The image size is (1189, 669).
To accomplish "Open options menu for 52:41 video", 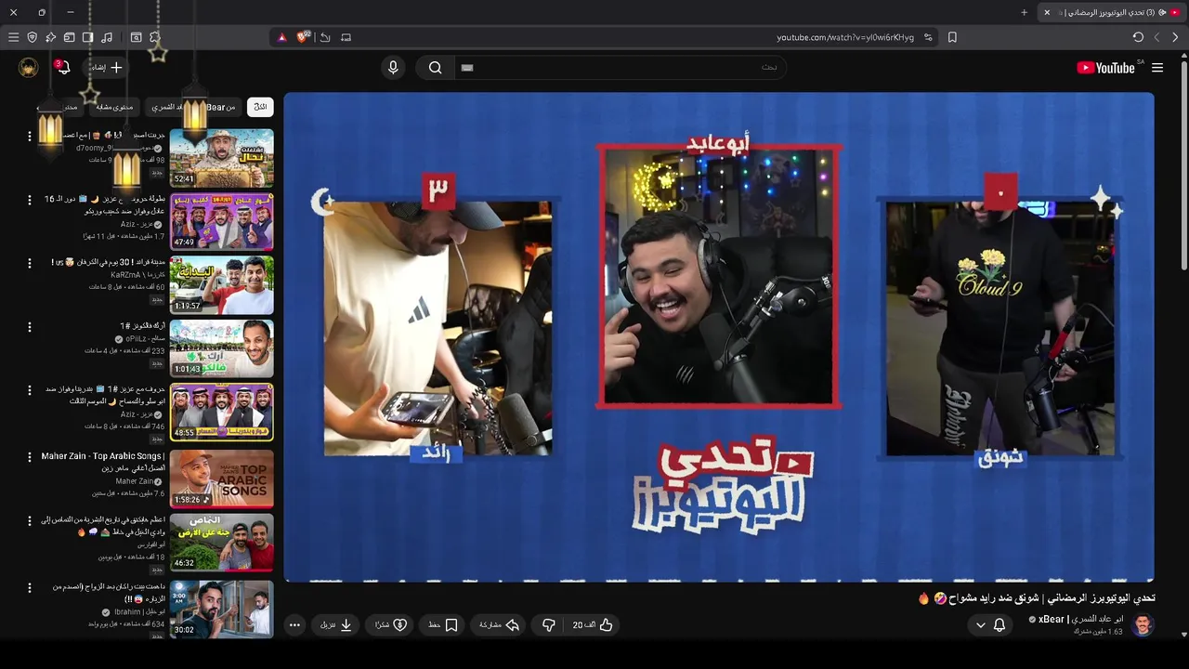I will pyautogui.click(x=30, y=137).
